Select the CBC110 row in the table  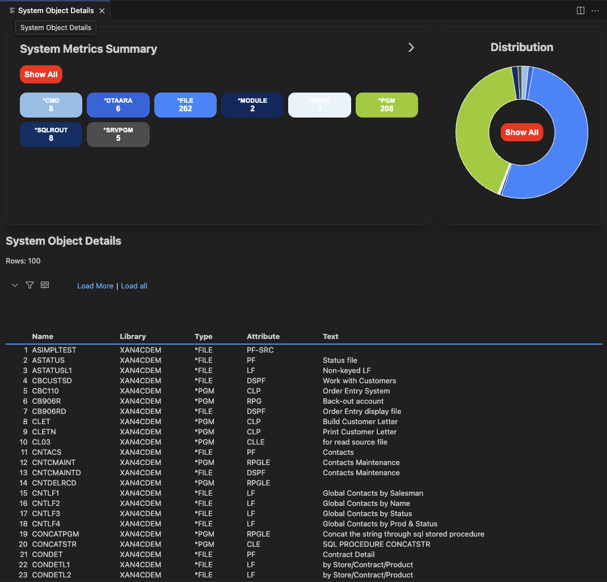45,391
